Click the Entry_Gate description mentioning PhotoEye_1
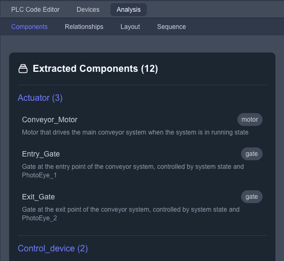The width and height of the screenshot is (284, 261). (x=133, y=171)
